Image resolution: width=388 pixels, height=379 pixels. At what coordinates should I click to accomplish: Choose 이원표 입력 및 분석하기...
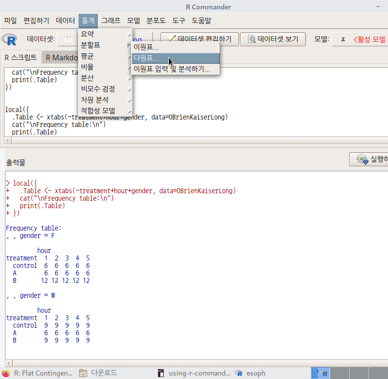point(175,69)
